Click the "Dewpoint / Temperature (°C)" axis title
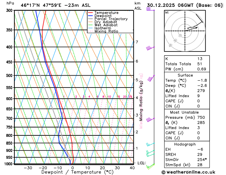This screenshot has height=175, width=226. (x=77, y=172)
